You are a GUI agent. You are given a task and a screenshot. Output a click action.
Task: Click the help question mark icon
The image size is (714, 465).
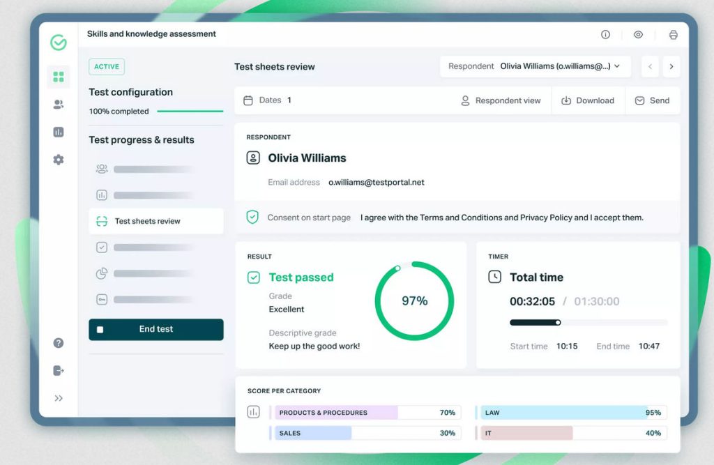59,343
